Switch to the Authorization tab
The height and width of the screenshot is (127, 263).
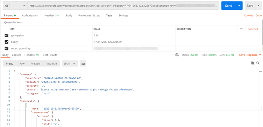pos(30,16)
